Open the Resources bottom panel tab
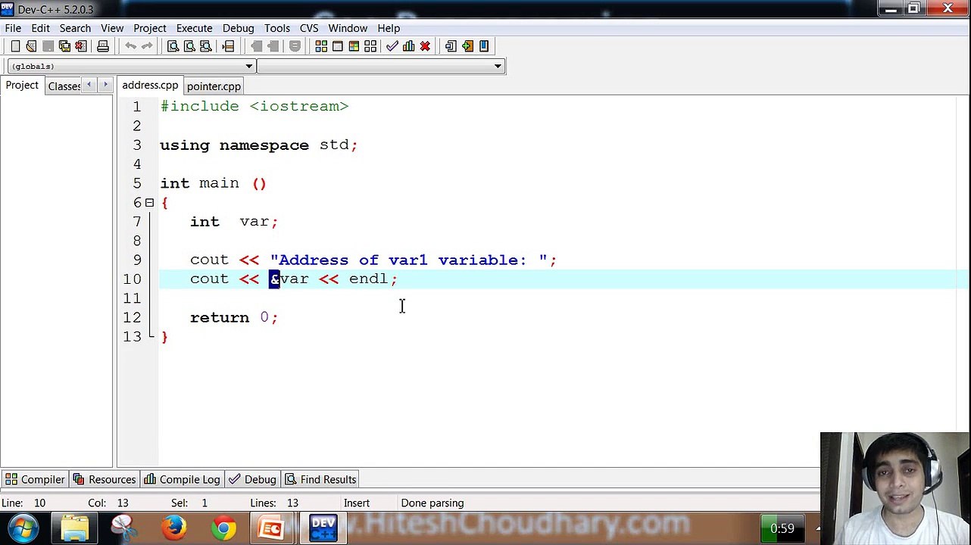Screen dimensions: 971x545 click(105, 479)
